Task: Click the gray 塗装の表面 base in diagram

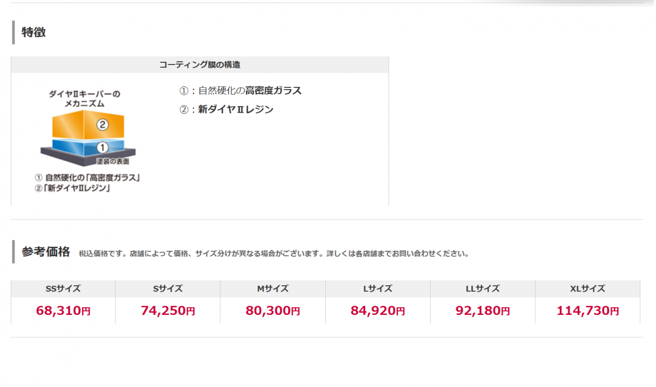Action: coord(89,159)
